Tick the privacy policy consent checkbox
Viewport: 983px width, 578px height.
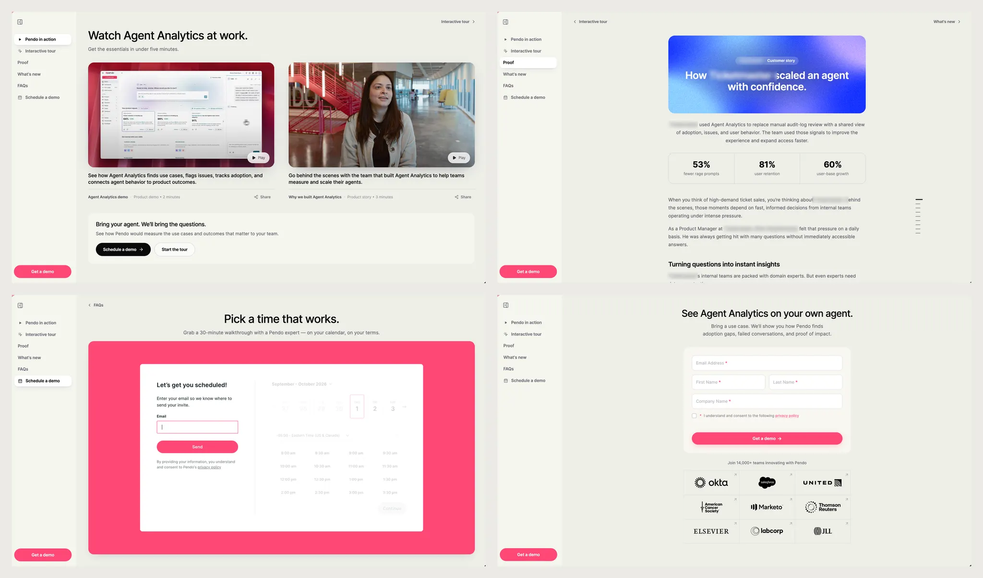(x=694, y=416)
